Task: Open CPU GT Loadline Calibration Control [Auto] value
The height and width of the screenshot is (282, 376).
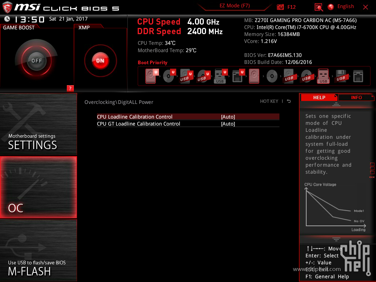Action: point(228,124)
